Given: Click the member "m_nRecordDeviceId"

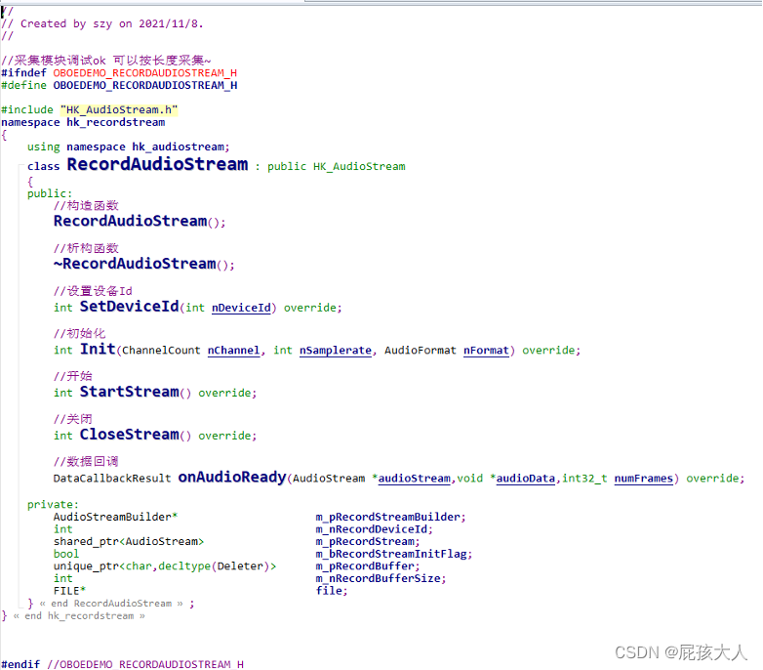Looking at the screenshot, I should (x=372, y=529).
